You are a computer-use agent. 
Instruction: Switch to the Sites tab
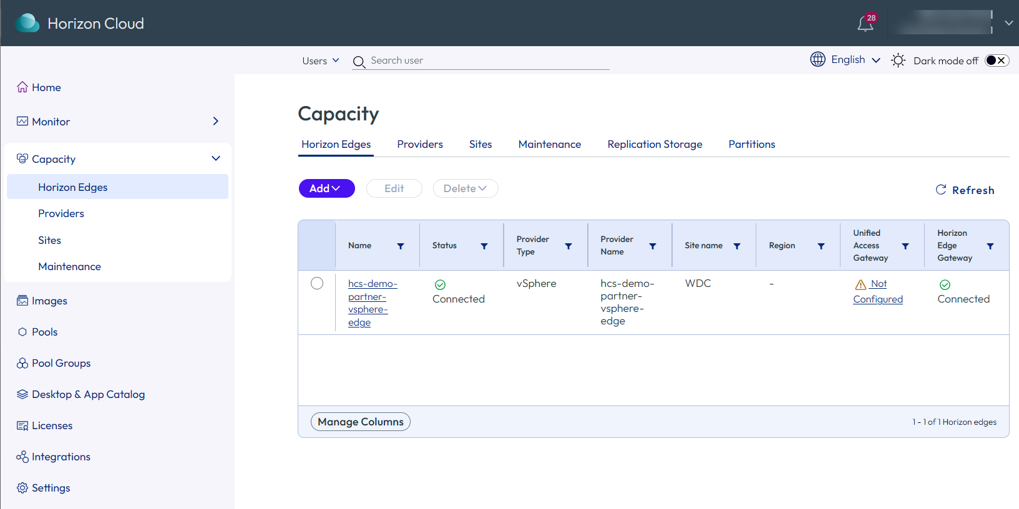pos(480,144)
